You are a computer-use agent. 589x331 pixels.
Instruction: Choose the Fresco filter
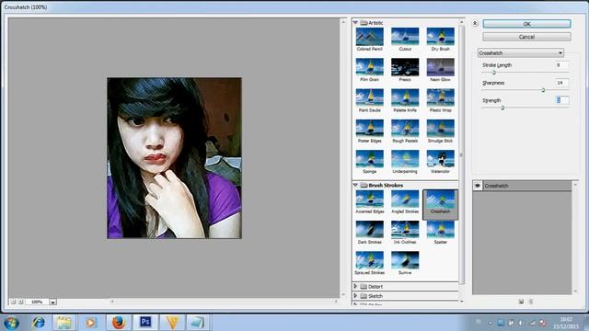click(x=405, y=67)
